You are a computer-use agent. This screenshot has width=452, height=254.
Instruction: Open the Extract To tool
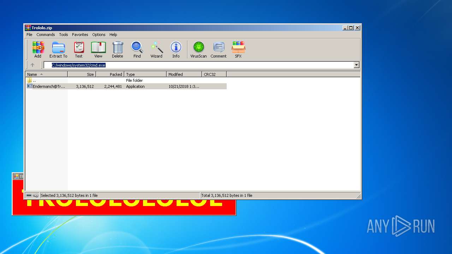pyautogui.click(x=58, y=49)
